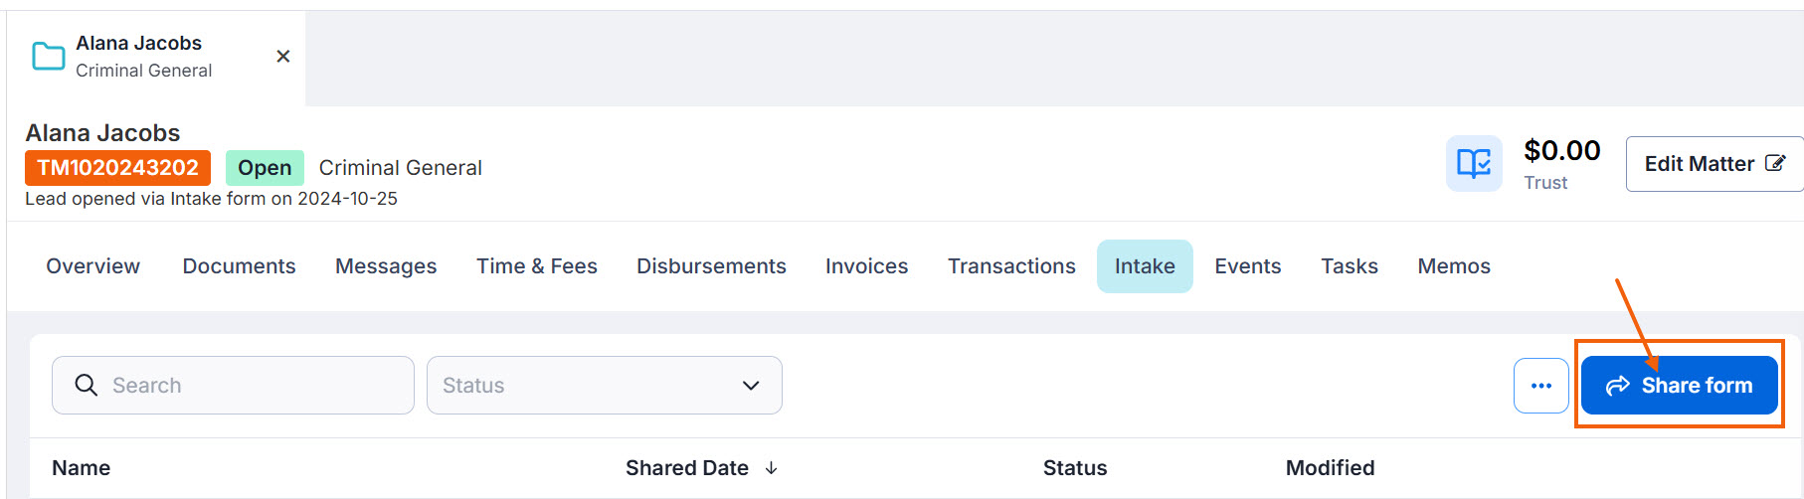Click the Share form button
Viewport: 1804px width, 499px height.
(1680, 386)
